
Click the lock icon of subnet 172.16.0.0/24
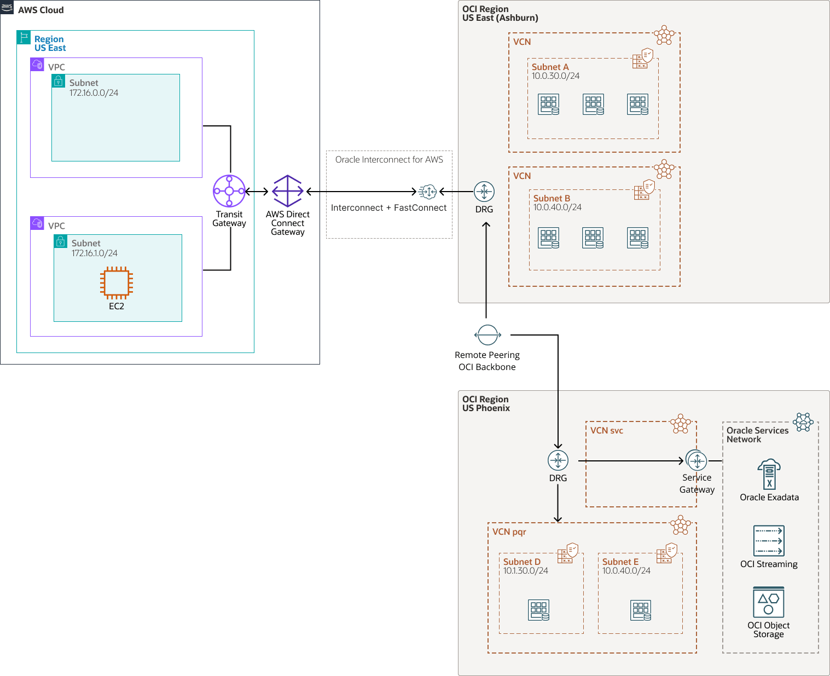59,81
